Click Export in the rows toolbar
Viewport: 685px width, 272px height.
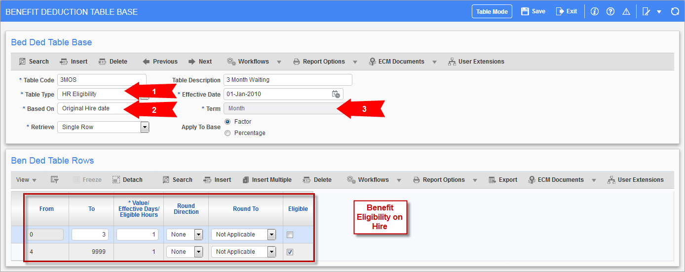coord(503,180)
